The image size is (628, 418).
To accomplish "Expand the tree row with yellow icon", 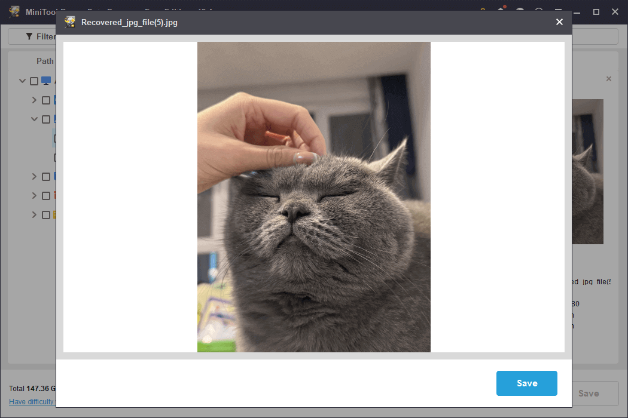I will pos(35,215).
